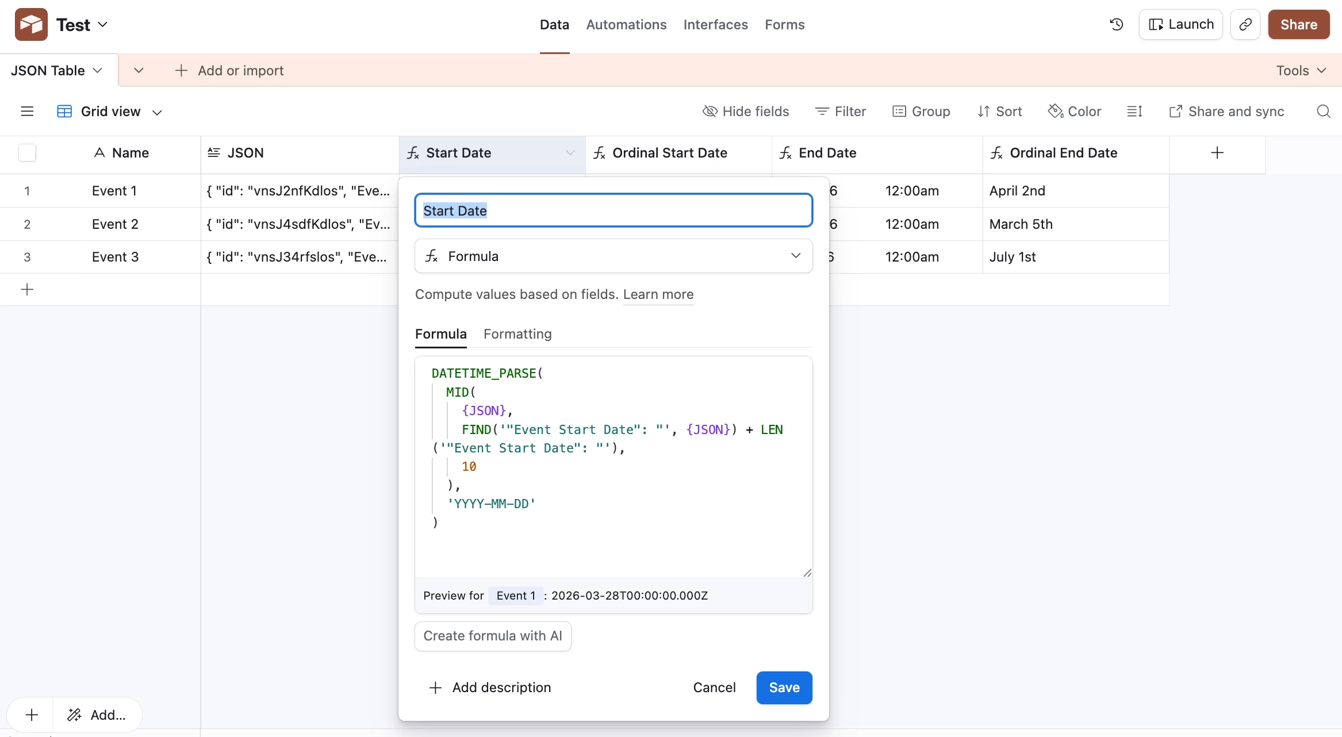Switch to the Formatting tab
Viewport: 1342px width, 737px height.
(x=517, y=334)
